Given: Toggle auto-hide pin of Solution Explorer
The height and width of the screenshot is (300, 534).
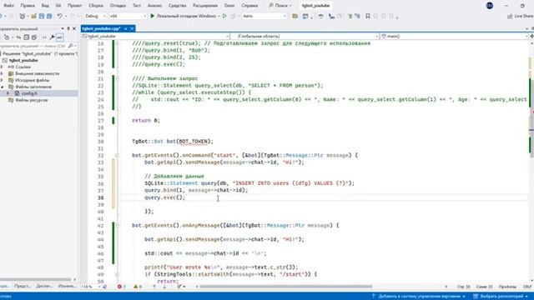Looking at the screenshot, I should [68, 28].
